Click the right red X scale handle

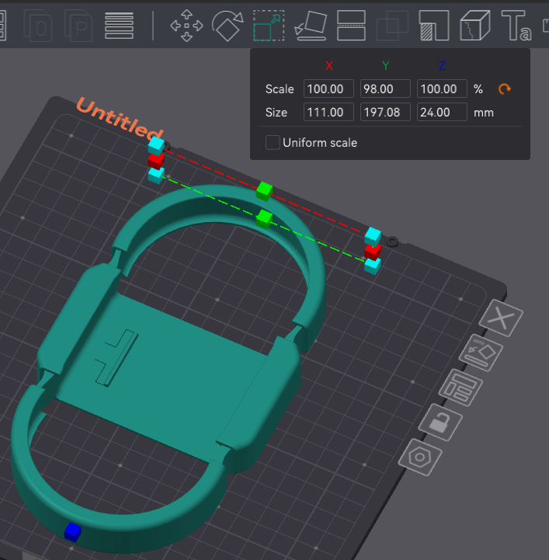point(373,251)
